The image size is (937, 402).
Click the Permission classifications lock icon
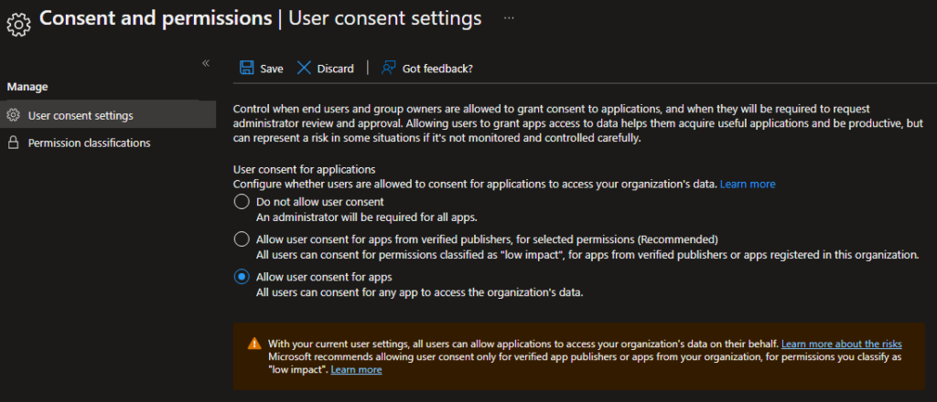click(13, 143)
